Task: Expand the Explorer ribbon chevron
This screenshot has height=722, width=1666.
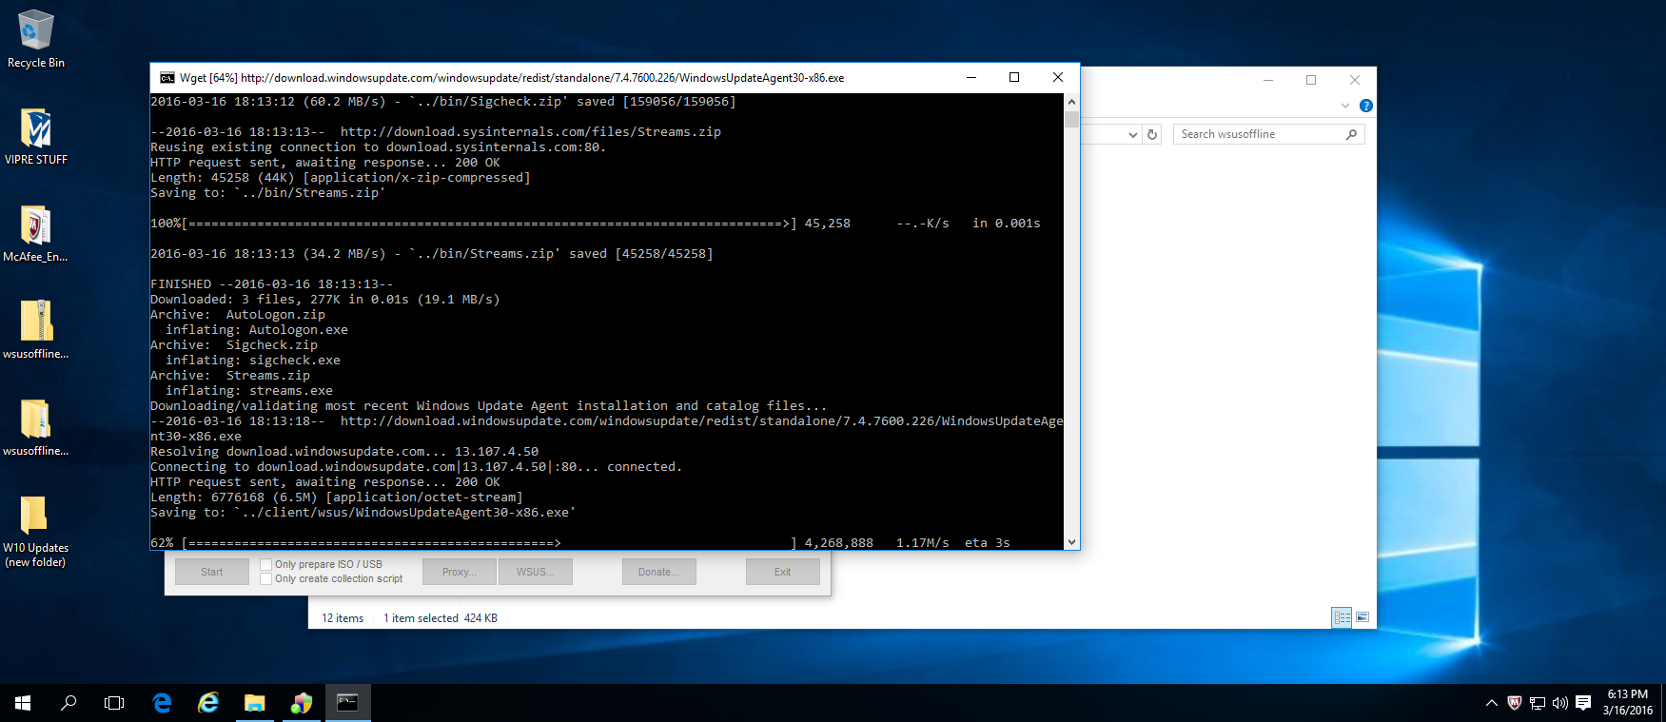Action: pos(1345,106)
